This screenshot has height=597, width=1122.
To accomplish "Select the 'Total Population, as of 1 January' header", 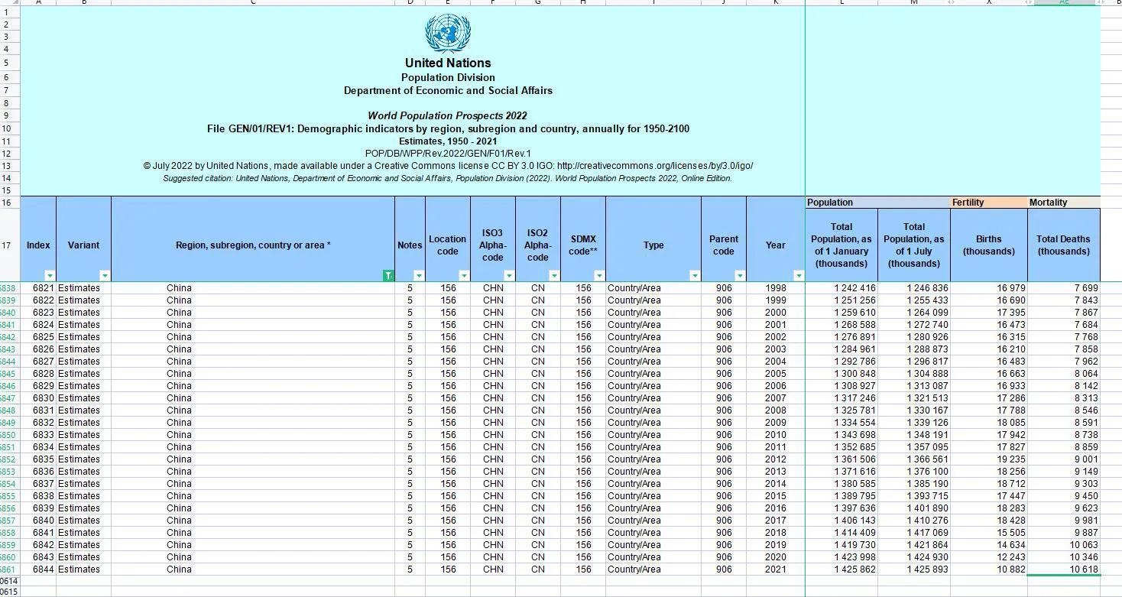I will click(x=841, y=245).
